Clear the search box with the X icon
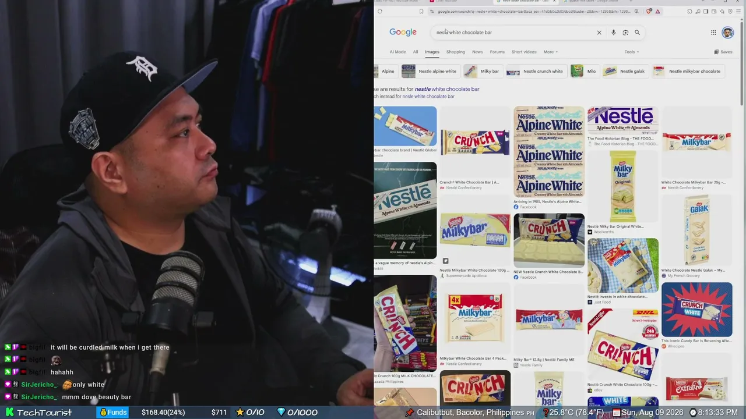746x419 pixels. [599, 33]
